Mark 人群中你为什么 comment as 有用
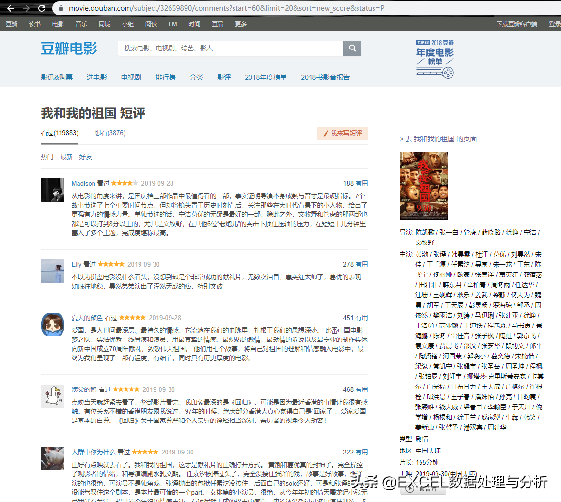 click(x=361, y=452)
